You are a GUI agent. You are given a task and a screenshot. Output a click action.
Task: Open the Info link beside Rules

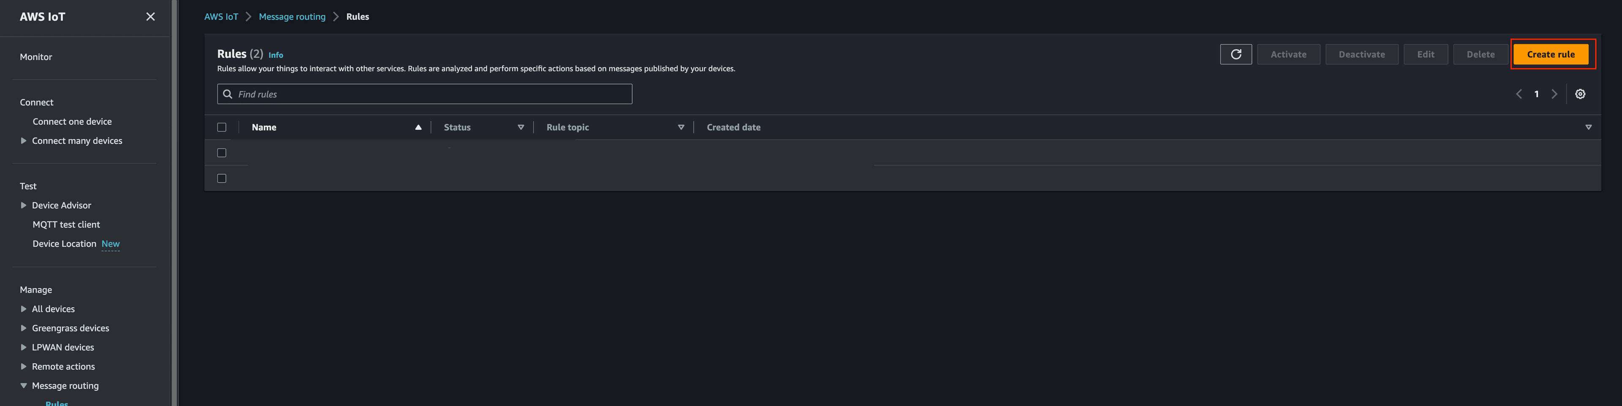click(x=276, y=55)
